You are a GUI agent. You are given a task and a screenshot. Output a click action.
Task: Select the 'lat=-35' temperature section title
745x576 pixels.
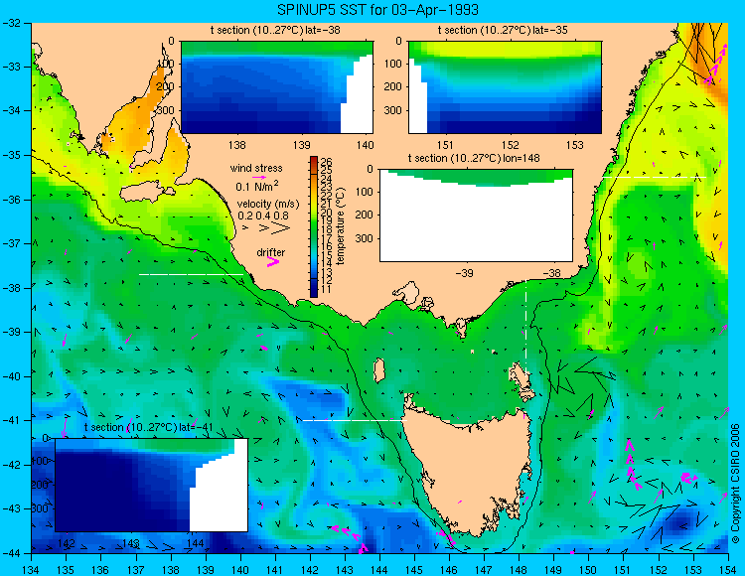tap(503, 31)
